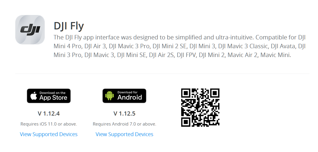Click the "App Store" wording on the badge
Screen dimensions: 318x152
click(x=53, y=98)
